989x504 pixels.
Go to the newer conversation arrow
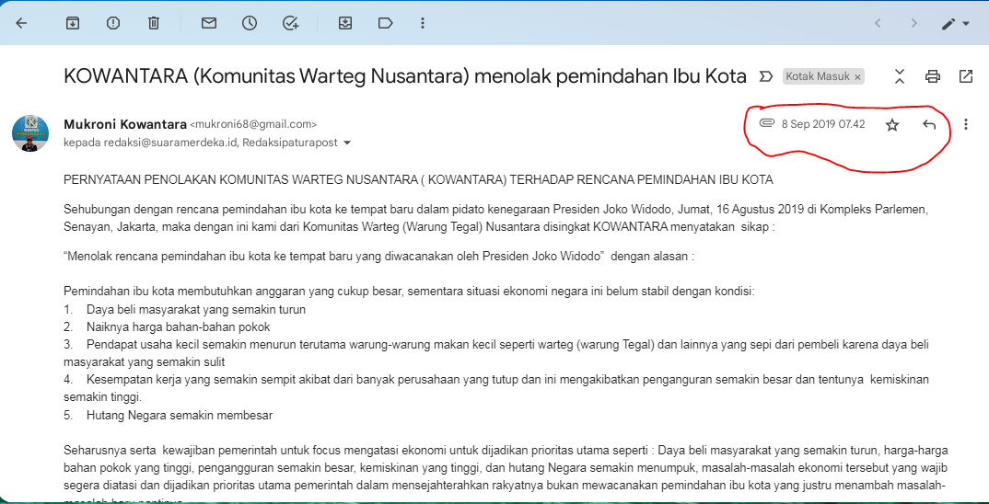pyautogui.click(x=878, y=24)
